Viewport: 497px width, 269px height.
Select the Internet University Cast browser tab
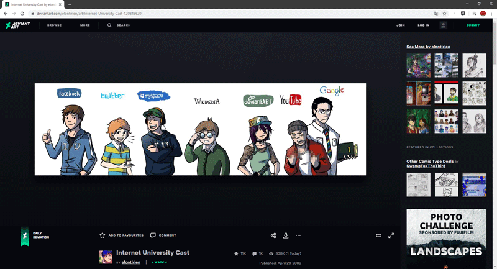click(32, 4)
